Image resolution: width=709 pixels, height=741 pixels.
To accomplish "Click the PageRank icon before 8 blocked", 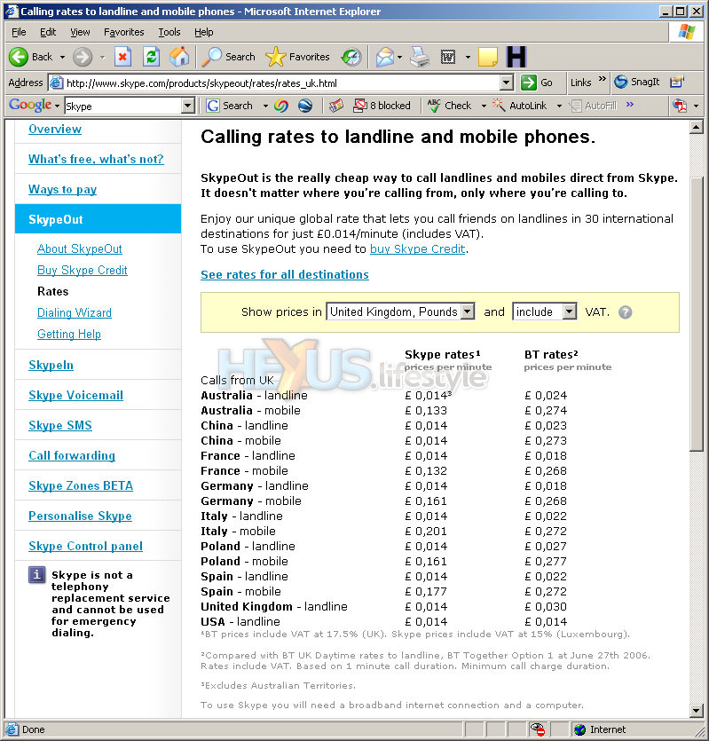I will [x=335, y=106].
